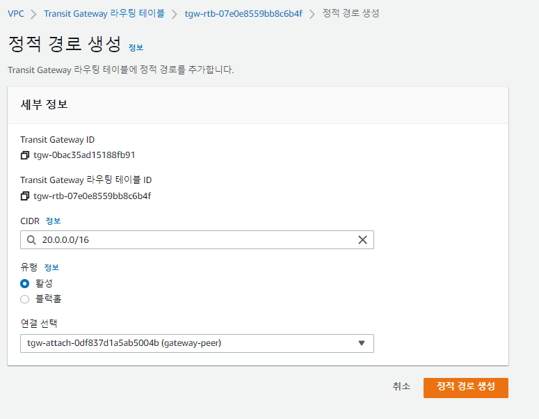Click the tgw-0bac35ad15188fb91 ID text

[x=84, y=155]
